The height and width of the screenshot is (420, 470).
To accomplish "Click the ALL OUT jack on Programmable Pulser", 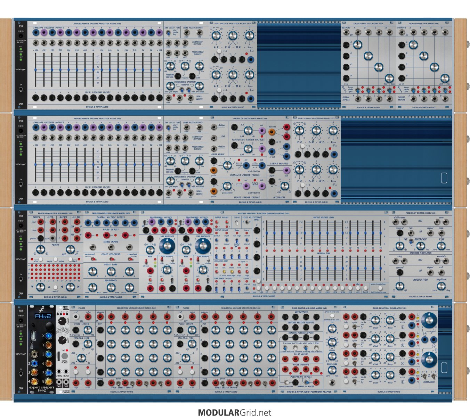I will point(77,222).
